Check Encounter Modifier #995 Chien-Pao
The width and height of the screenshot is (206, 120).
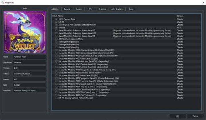(x=56, y=90)
